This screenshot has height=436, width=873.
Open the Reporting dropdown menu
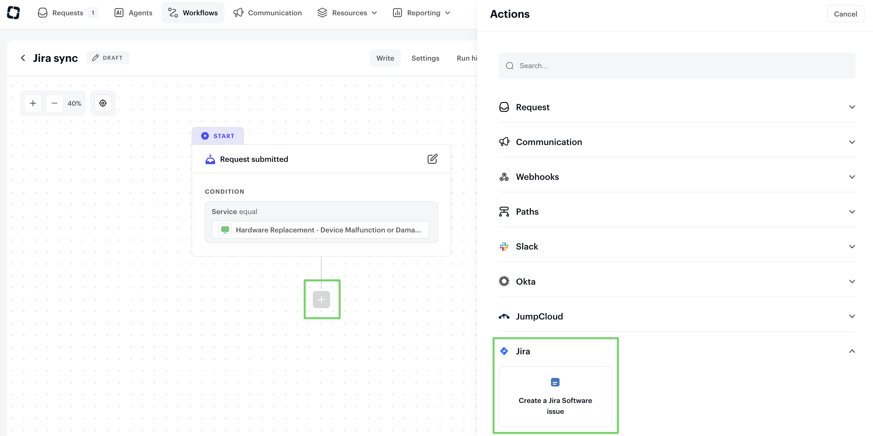click(421, 13)
